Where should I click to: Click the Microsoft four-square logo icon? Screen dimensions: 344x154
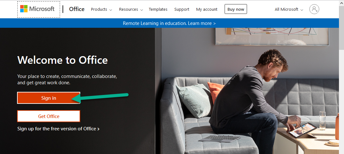24,9
